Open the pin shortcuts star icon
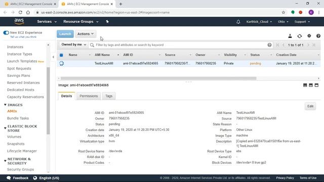The image size is (324, 182). pyautogui.click(x=107, y=21)
